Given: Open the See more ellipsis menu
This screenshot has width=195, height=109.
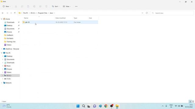Looking at the screenshot, I should tap(76, 6).
